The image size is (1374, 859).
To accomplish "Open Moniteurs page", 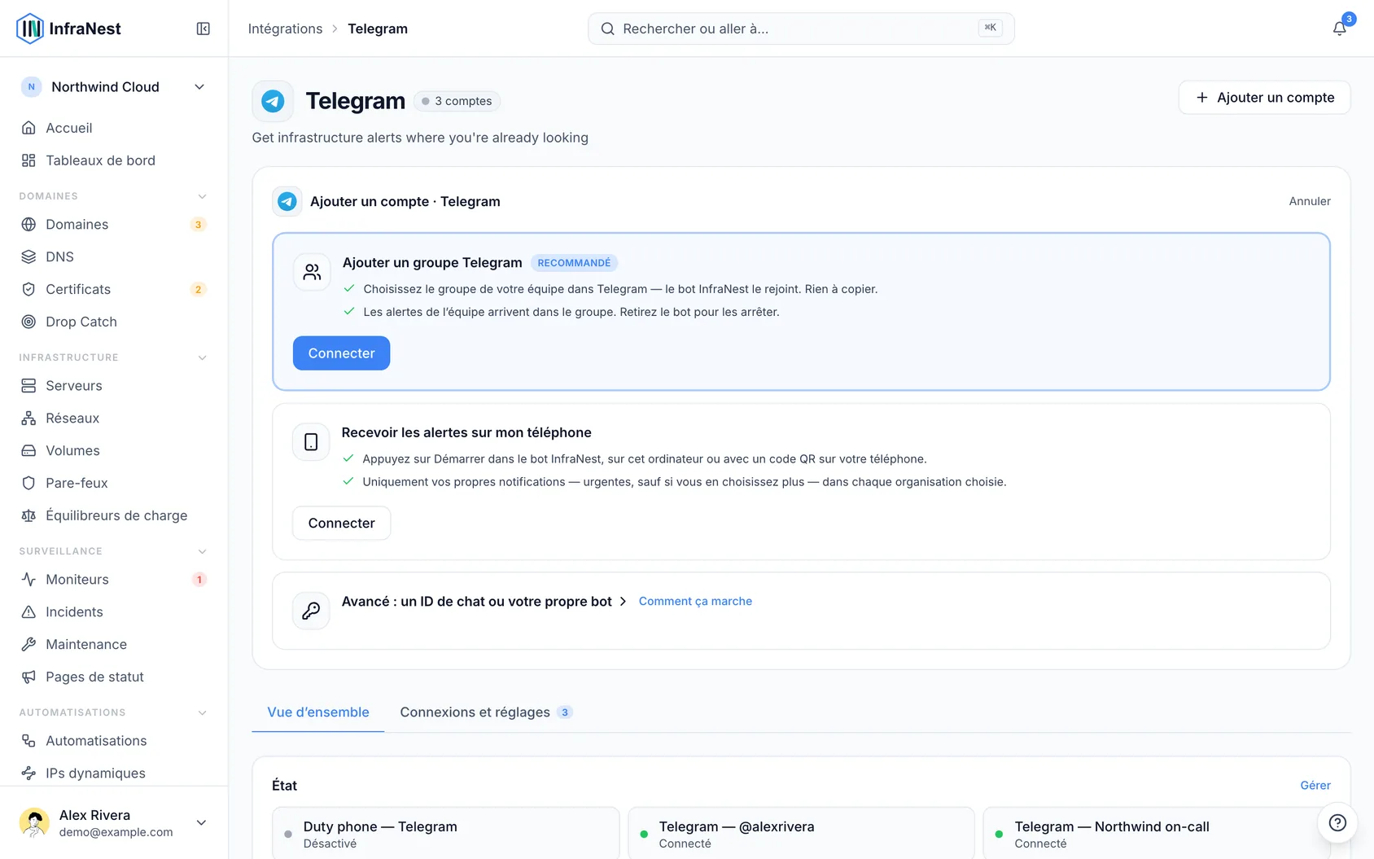I will (x=114, y=579).
